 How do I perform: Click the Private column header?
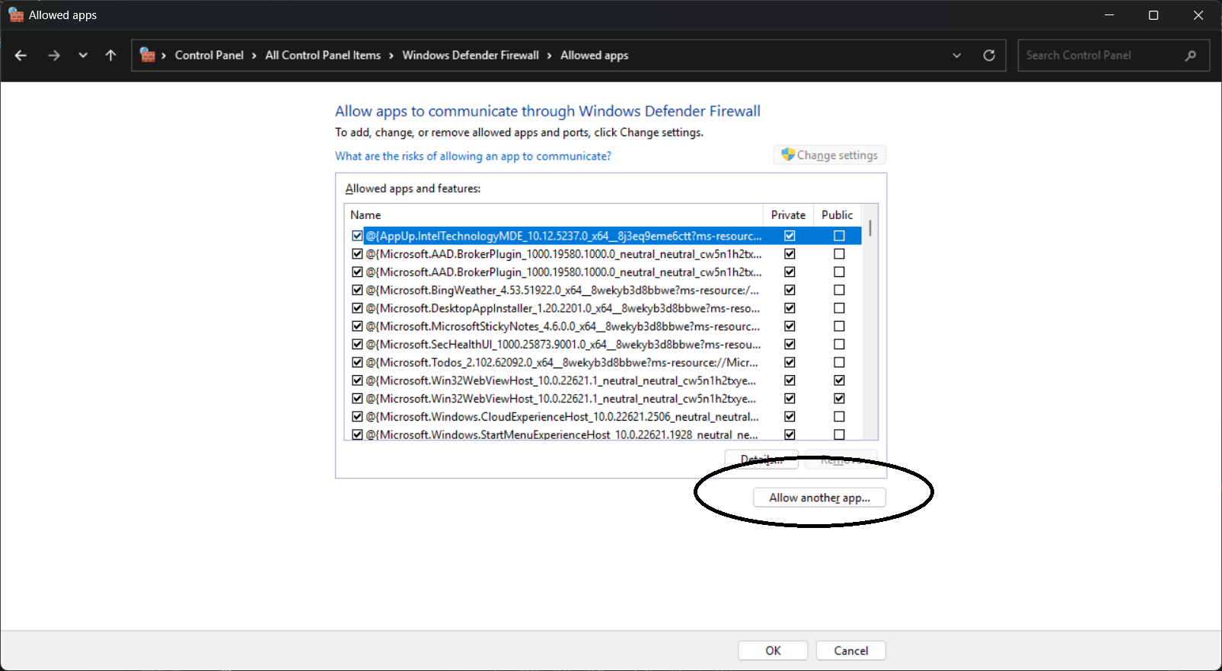(788, 215)
